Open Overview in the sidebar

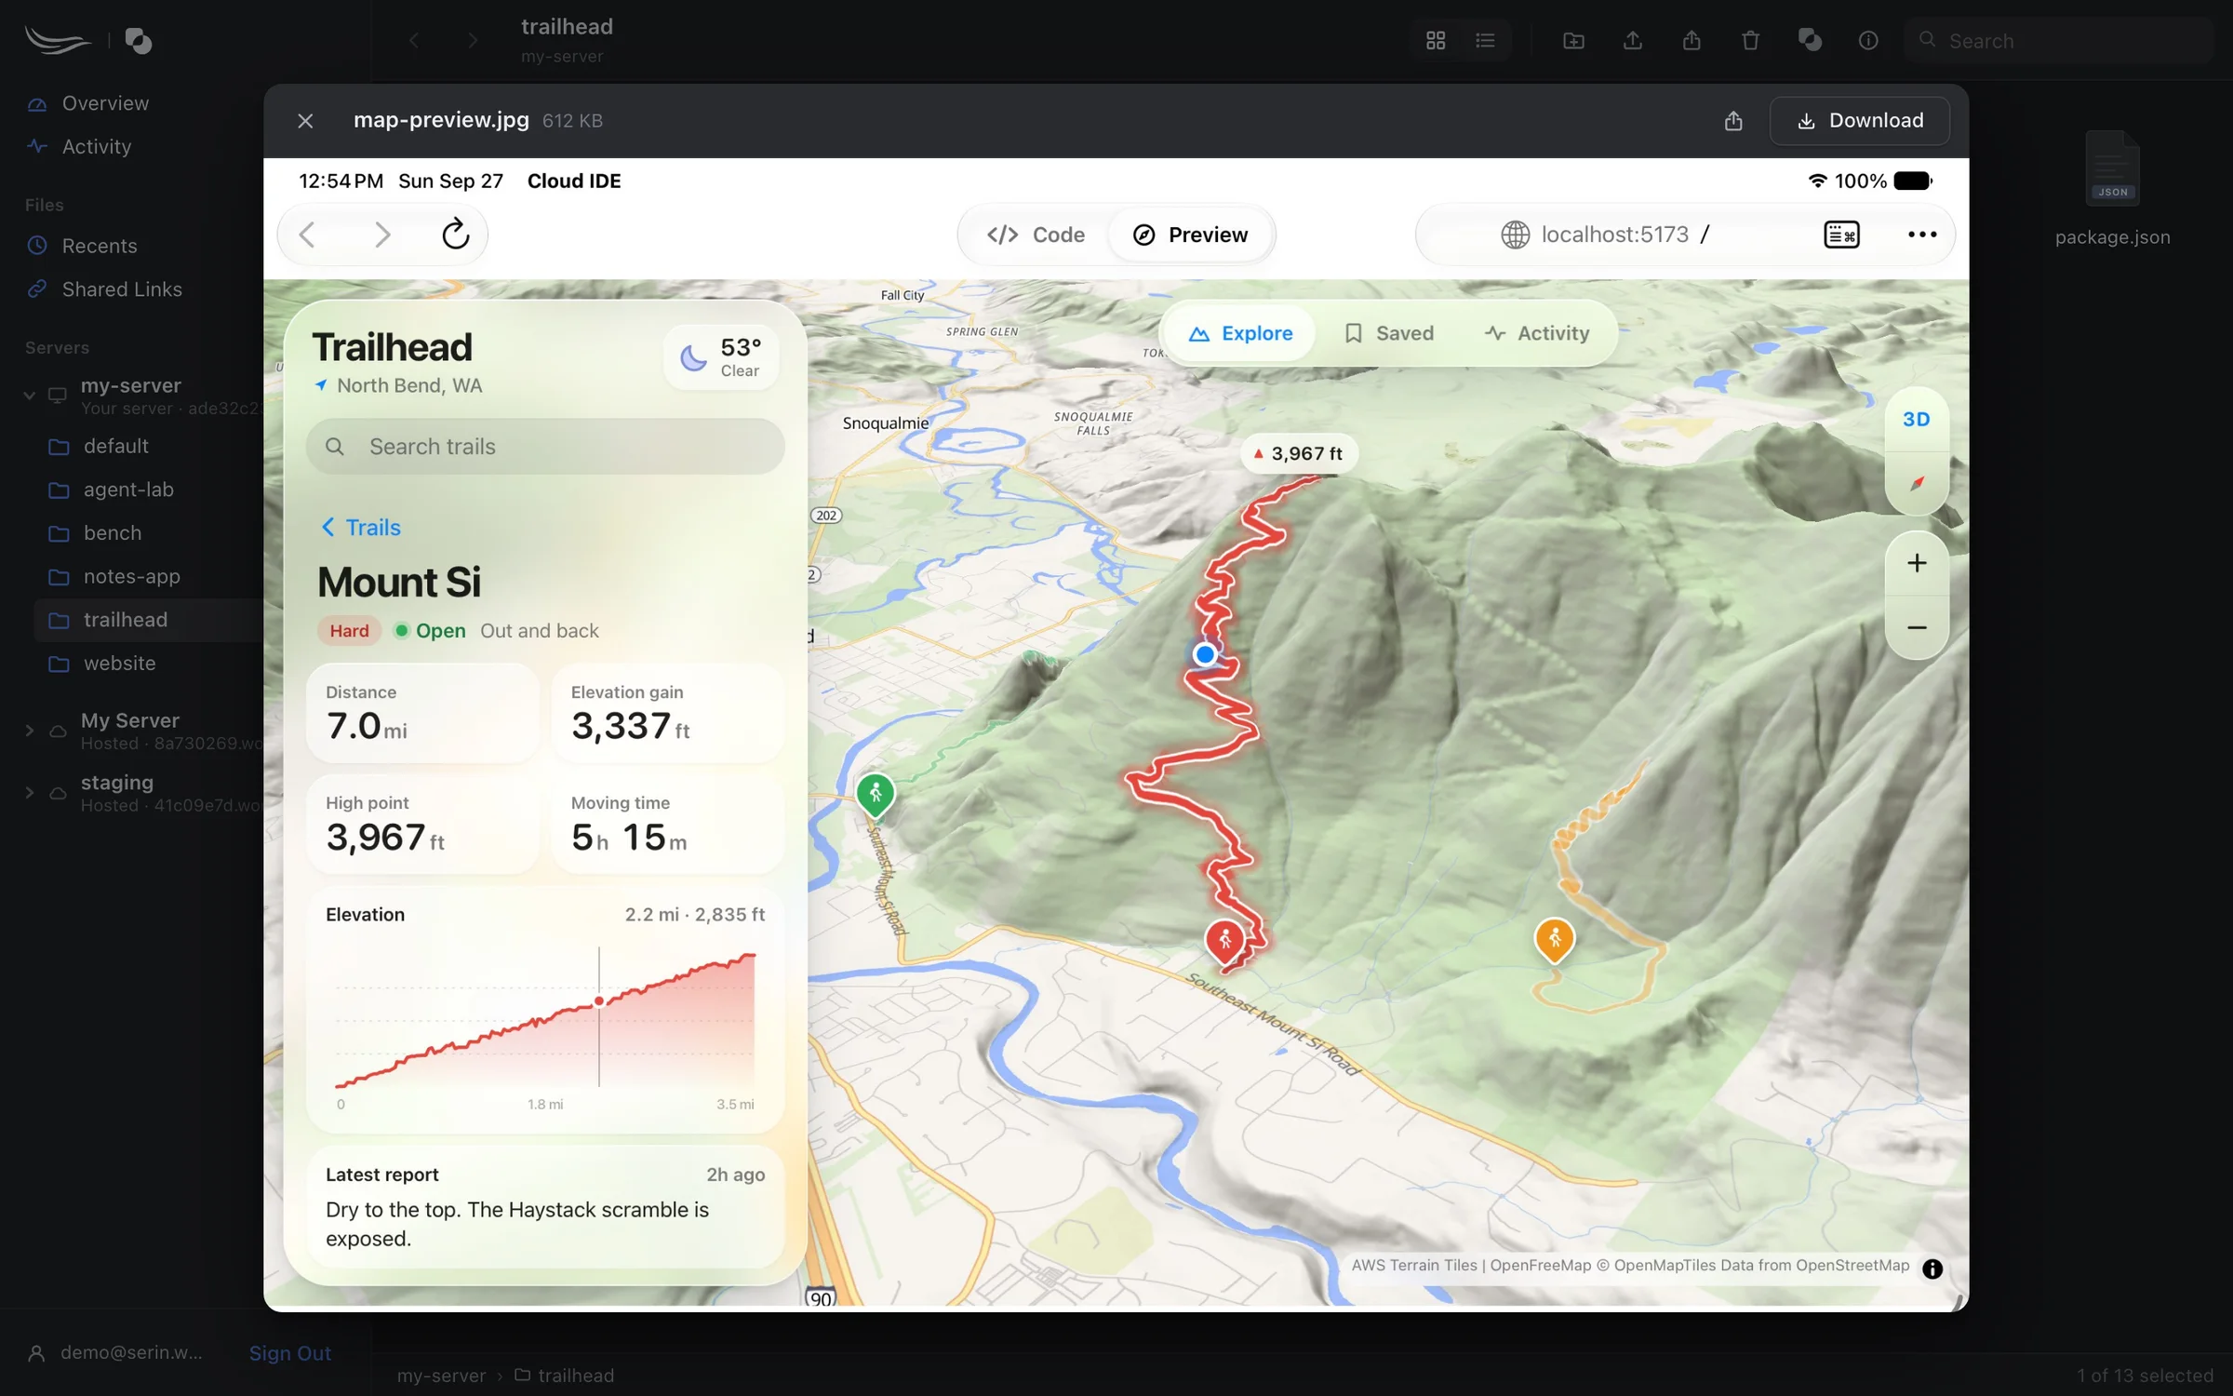pos(105,103)
